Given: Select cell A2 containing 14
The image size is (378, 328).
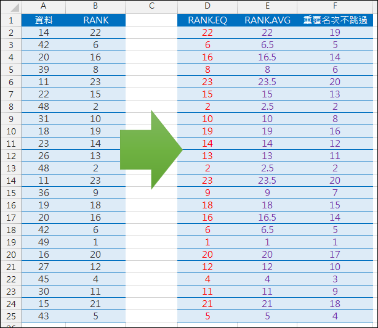Looking at the screenshot, I should (43, 33).
